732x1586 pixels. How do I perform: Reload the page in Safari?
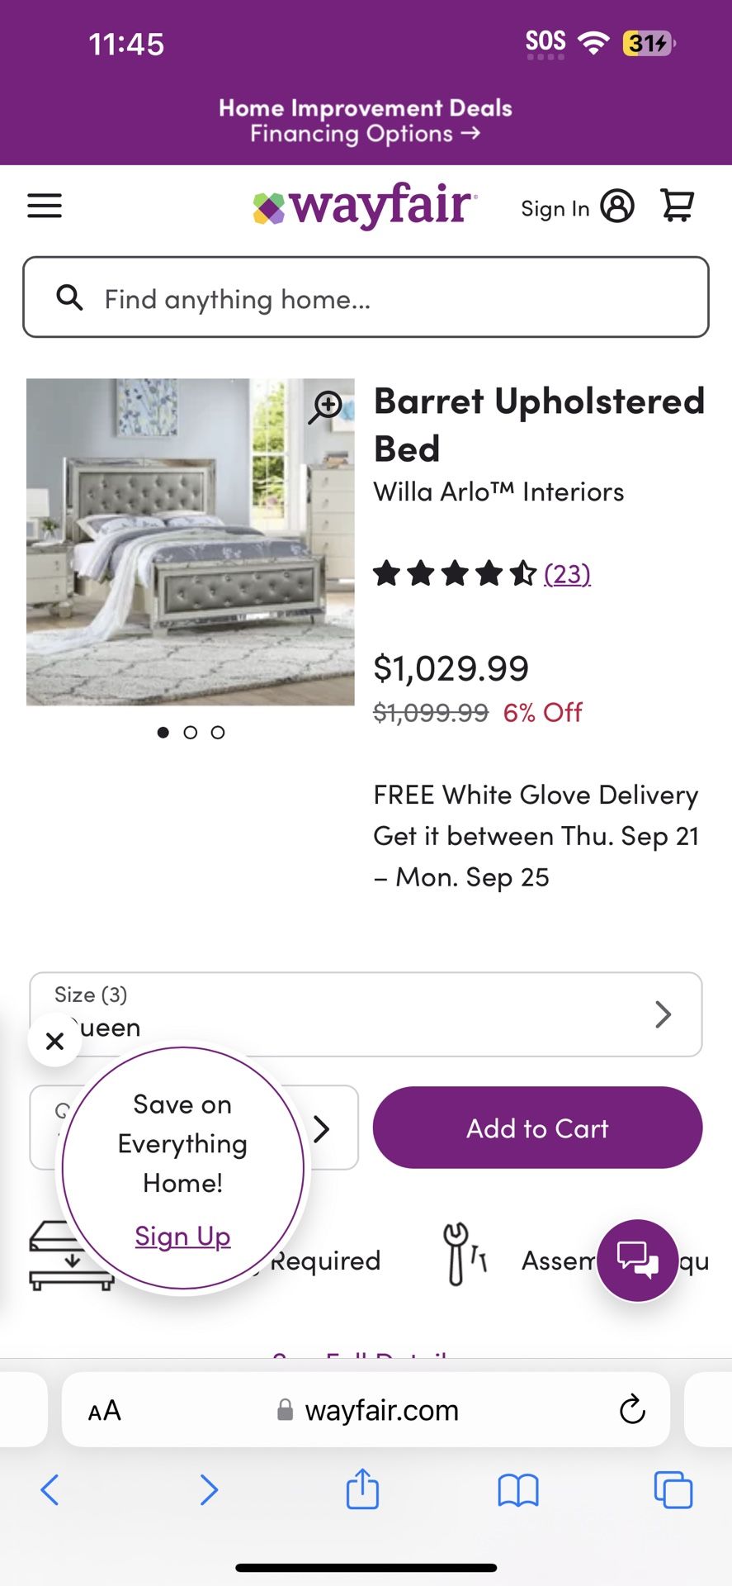pos(632,1409)
